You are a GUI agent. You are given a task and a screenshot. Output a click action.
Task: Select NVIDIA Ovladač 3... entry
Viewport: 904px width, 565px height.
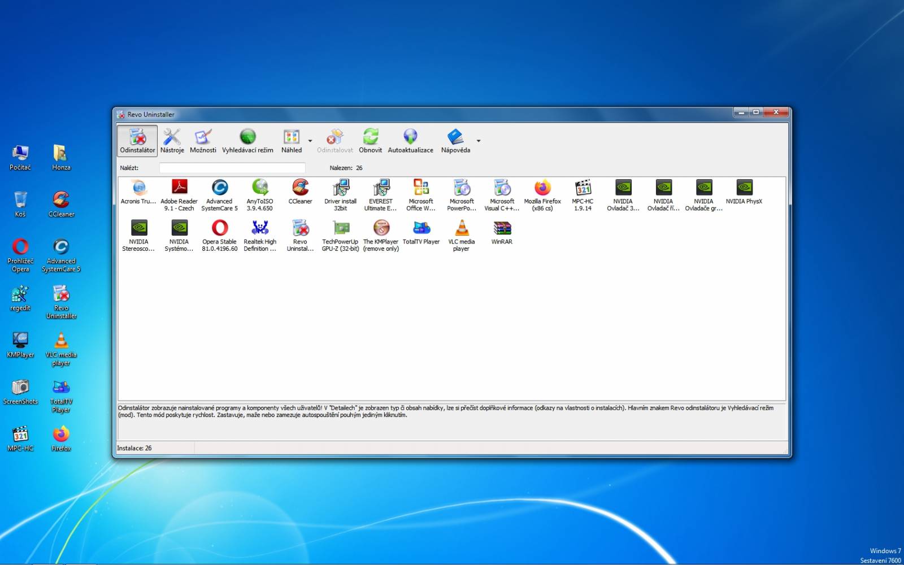623,195
